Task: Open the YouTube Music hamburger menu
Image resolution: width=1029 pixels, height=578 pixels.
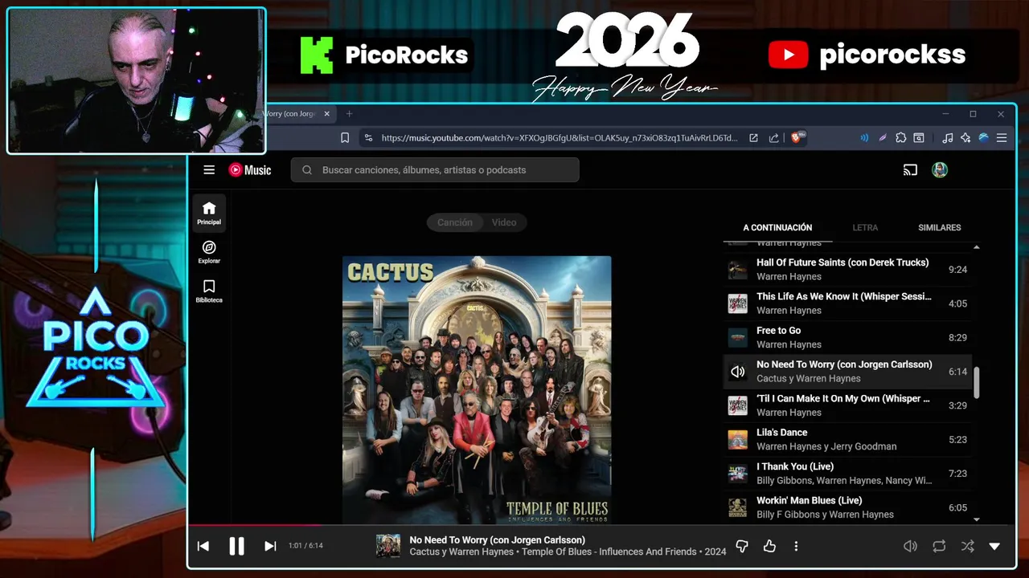Action: [x=209, y=170]
